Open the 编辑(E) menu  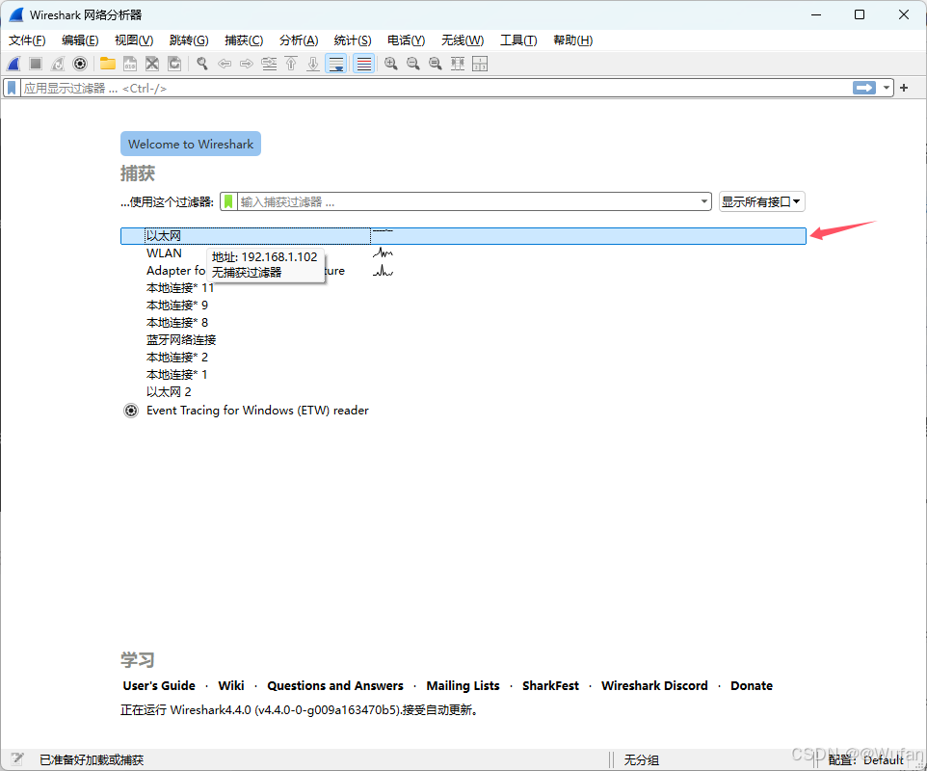[80, 40]
